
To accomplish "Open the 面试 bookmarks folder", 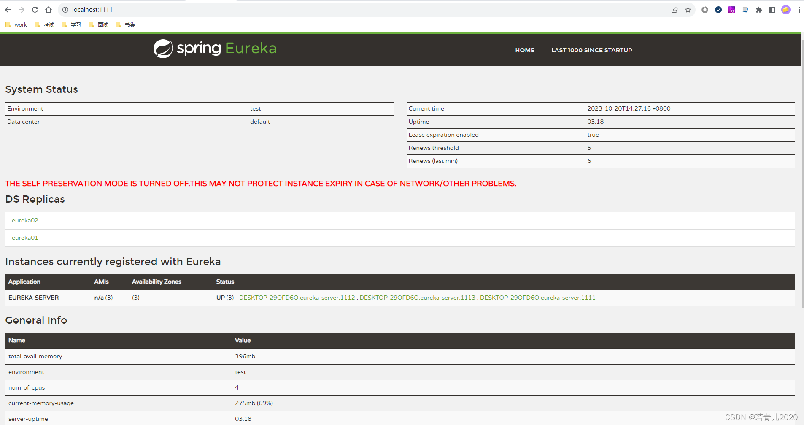I will click(x=98, y=25).
